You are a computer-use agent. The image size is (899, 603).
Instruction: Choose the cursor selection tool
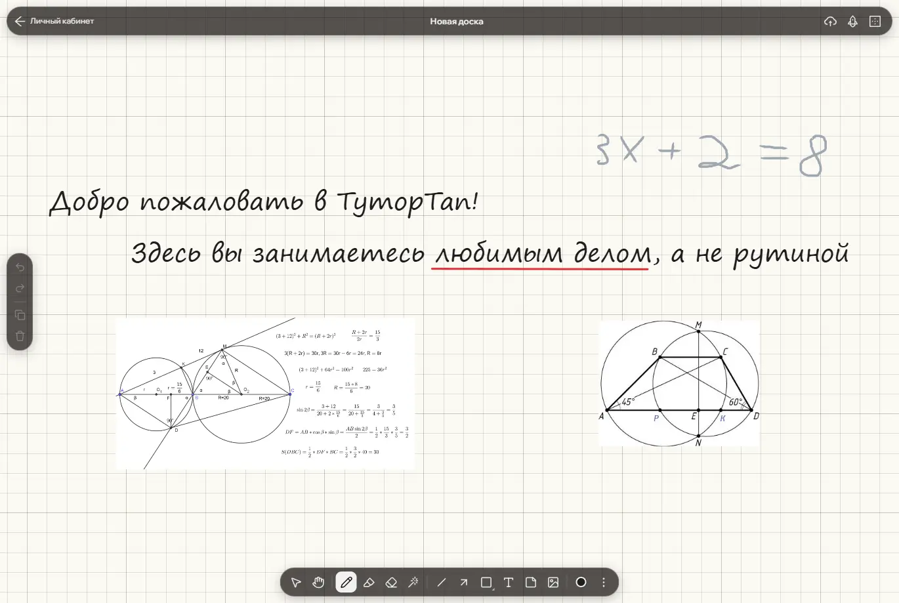[x=296, y=582]
